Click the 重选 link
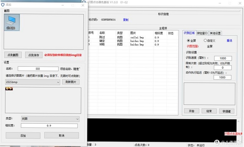Screen dimensions: 244x147 tap(229, 41)
